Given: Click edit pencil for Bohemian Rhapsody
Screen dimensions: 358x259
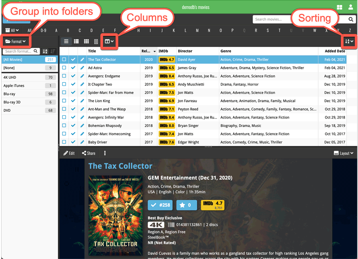Looking at the screenshot, I should pyautogui.click(x=82, y=126).
